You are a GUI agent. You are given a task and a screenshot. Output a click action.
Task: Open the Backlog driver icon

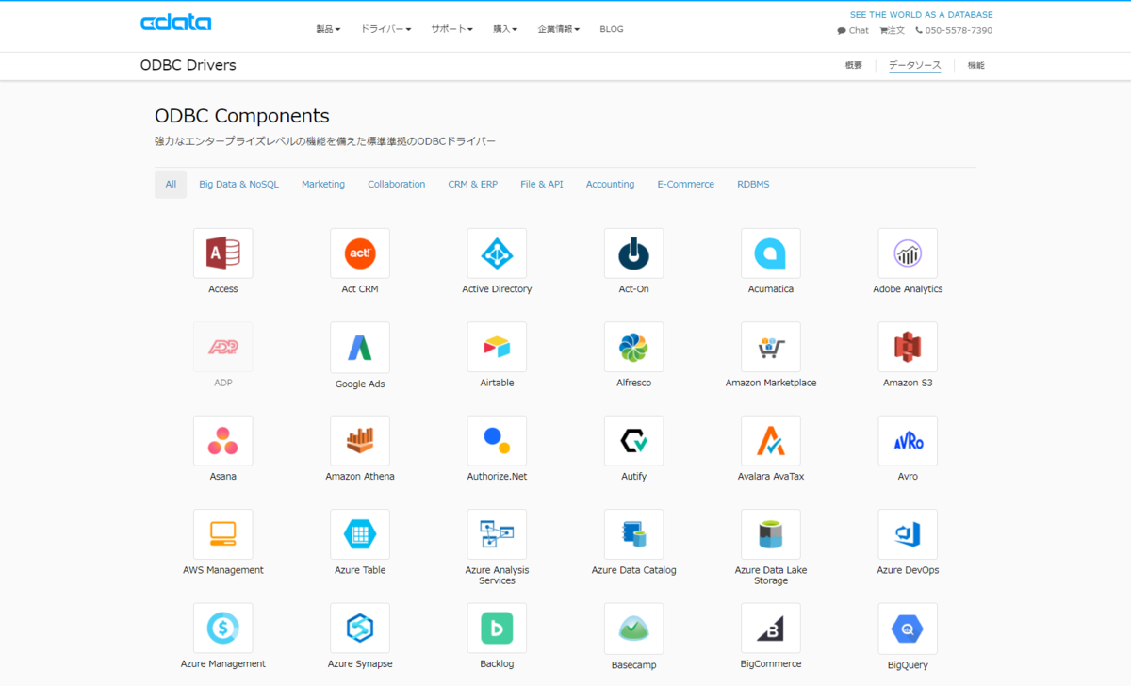click(497, 629)
